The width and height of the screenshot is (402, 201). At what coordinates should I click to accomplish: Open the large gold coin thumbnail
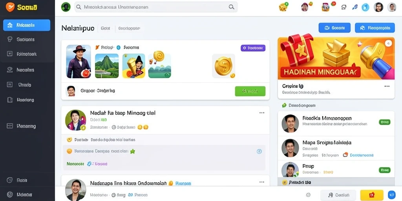223,66
